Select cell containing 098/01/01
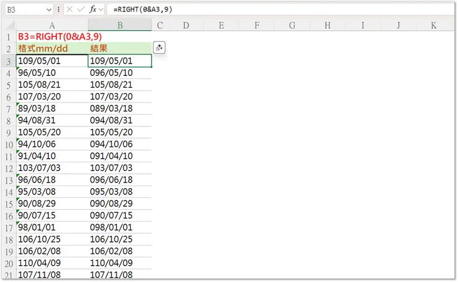 pyautogui.click(x=119, y=227)
